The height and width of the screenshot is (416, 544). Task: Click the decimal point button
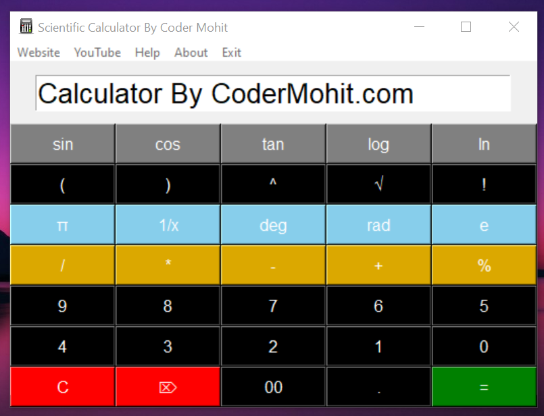[x=378, y=387]
